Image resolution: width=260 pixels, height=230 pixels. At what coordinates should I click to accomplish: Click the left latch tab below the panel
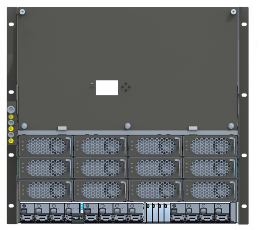tap(62, 129)
